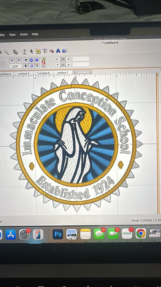Click the untitled 8 window title
This screenshot has width=161, height=287.
[x=110, y=43]
